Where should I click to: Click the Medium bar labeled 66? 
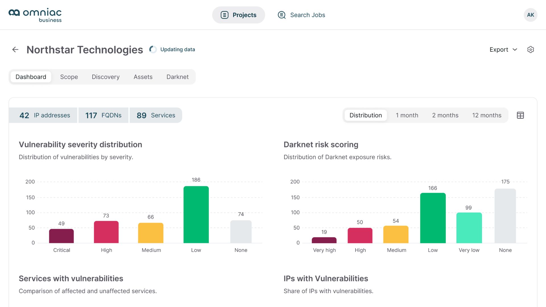tap(151, 233)
